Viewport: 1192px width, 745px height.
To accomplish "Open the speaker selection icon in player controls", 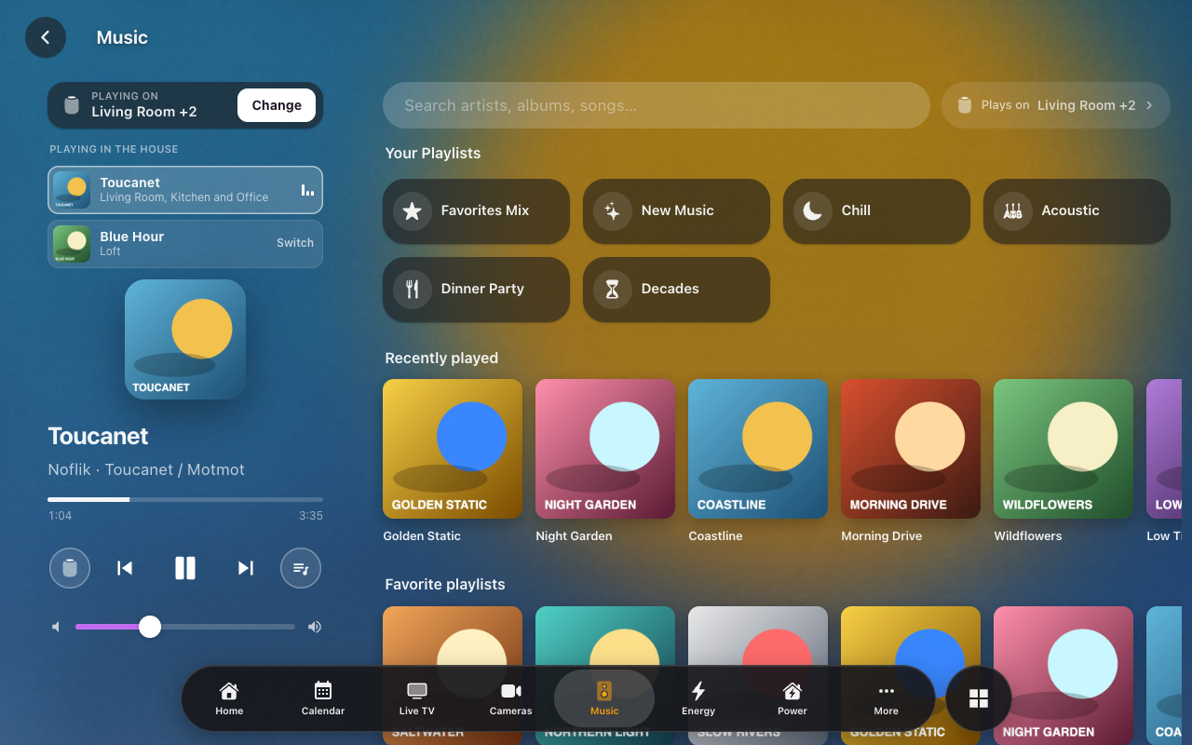I will (70, 568).
